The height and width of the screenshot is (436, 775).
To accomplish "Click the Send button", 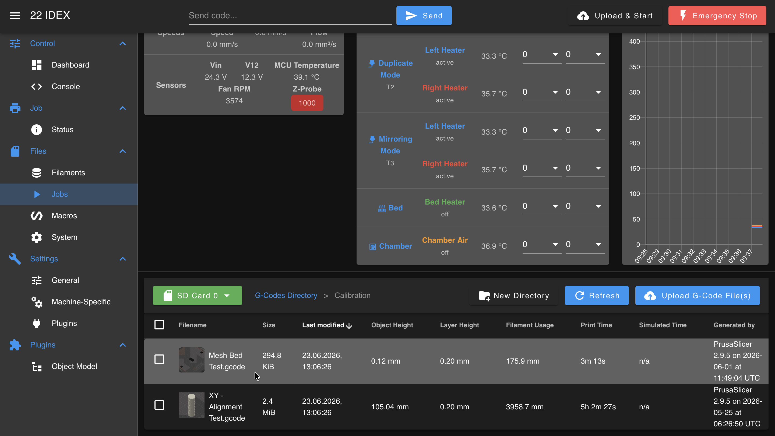I will point(424,16).
